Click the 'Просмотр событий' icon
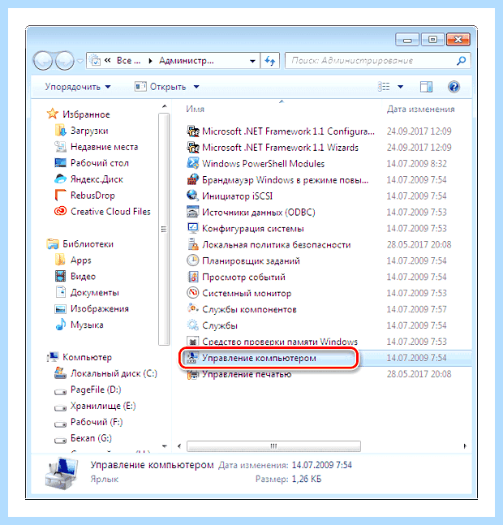 coord(193,277)
